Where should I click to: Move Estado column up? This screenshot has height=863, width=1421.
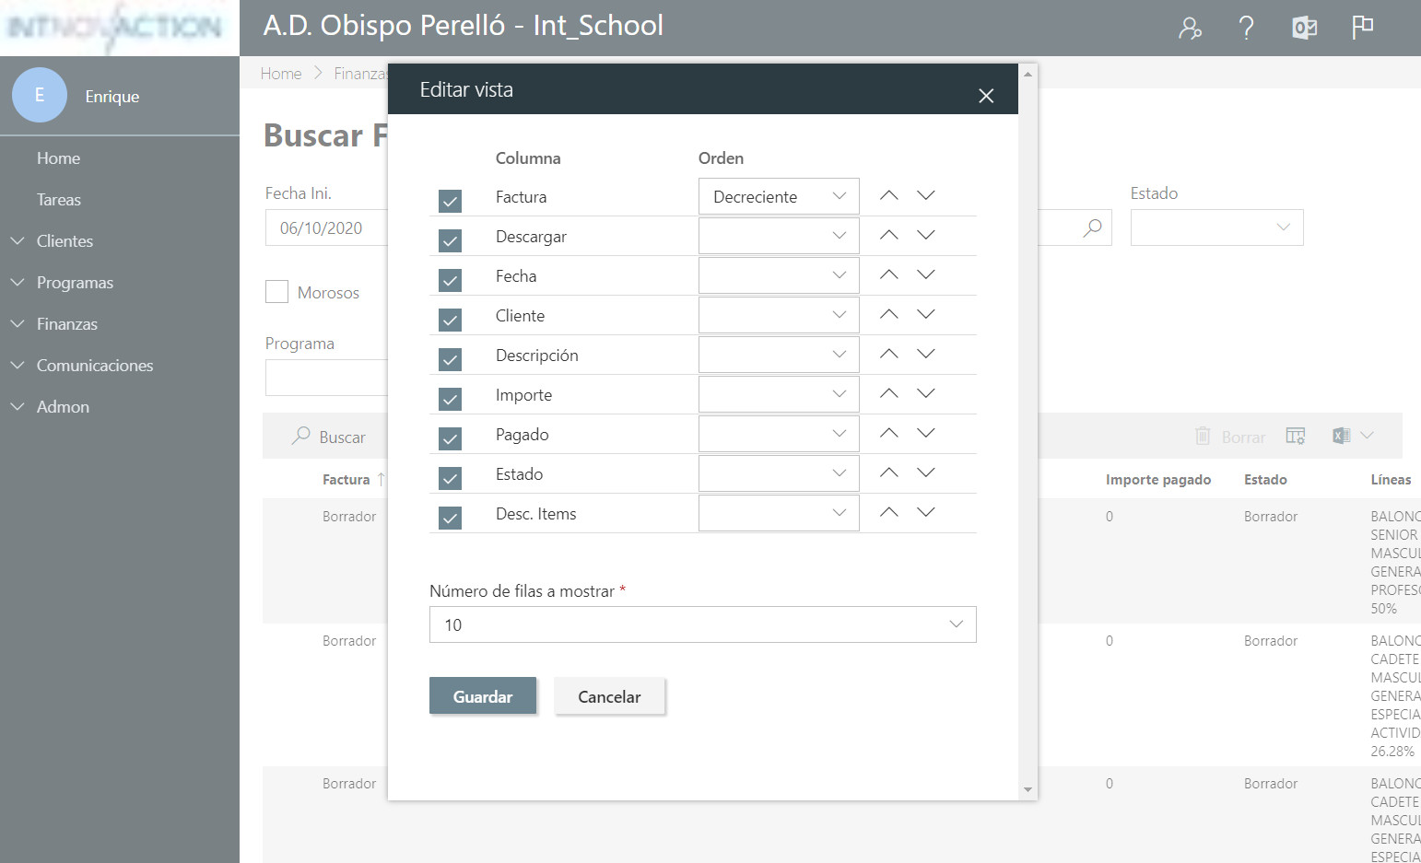coord(888,472)
